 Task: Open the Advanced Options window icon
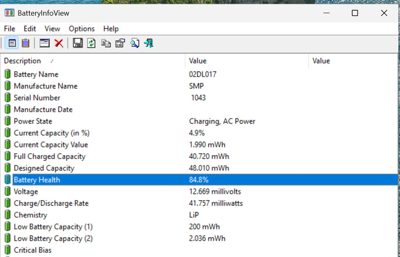pyautogui.click(x=44, y=43)
